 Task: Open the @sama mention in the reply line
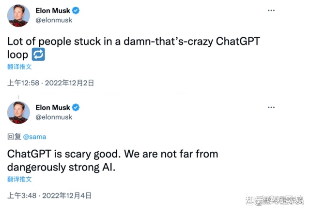pyautogui.click(x=34, y=137)
